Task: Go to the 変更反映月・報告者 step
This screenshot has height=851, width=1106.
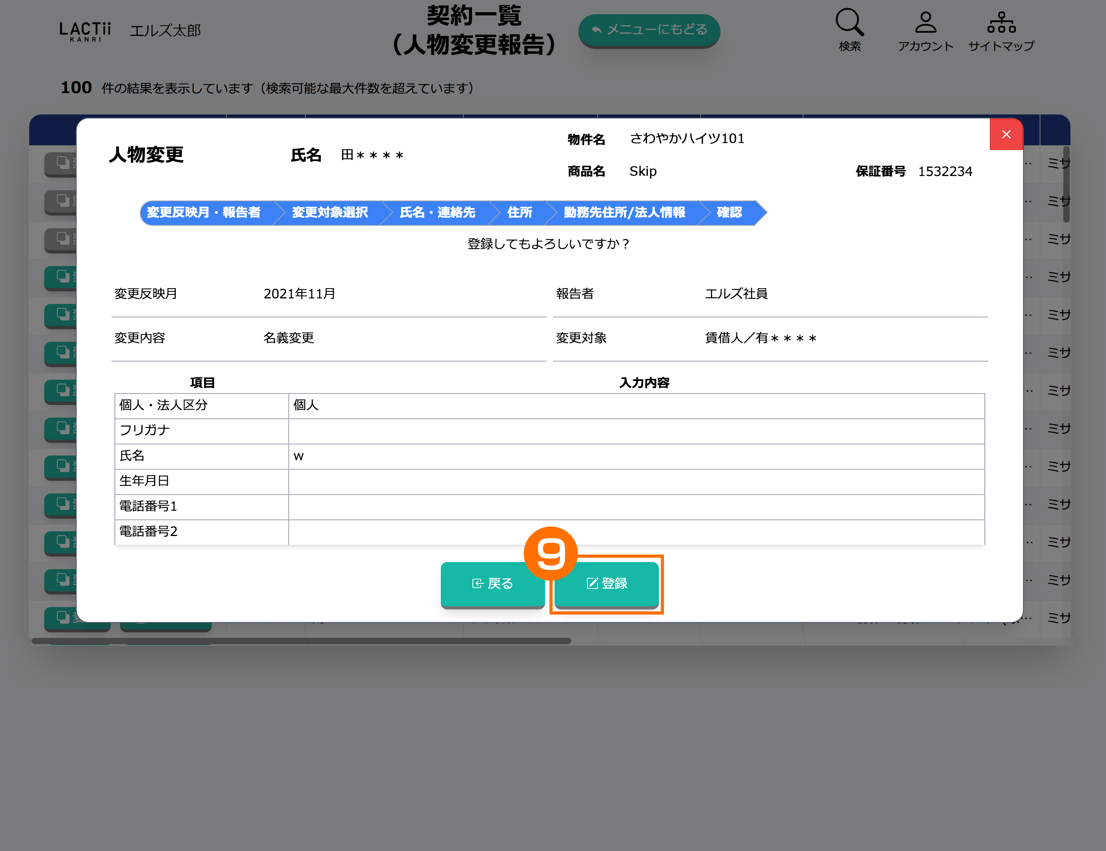Action: coord(203,212)
